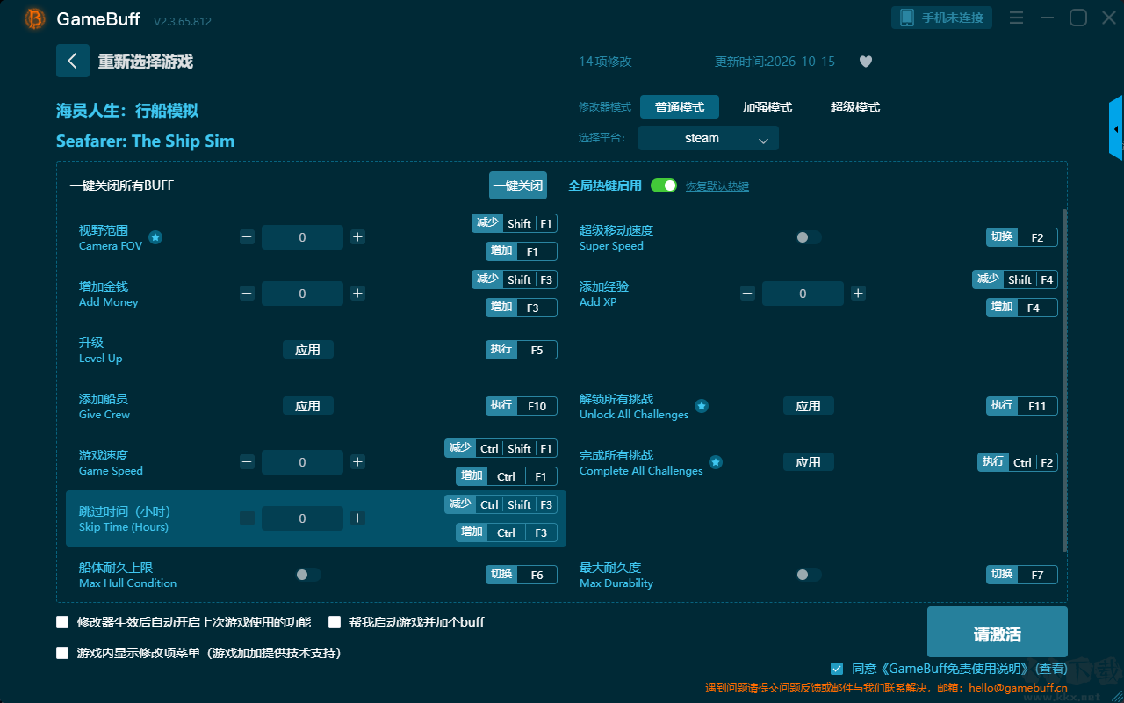Enable Super Speed toggle
The height and width of the screenshot is (703, 1124).
click(x=808, y=237)
